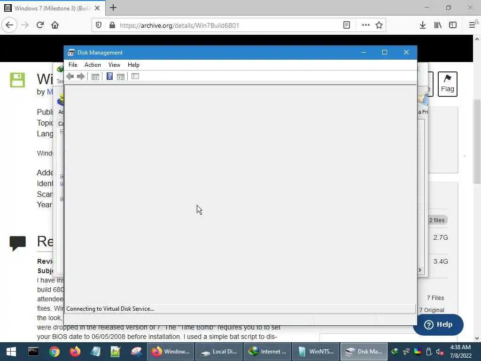Open the Firefox home page
This screenshot has height=361, width=481.
[x=55, y=25]
